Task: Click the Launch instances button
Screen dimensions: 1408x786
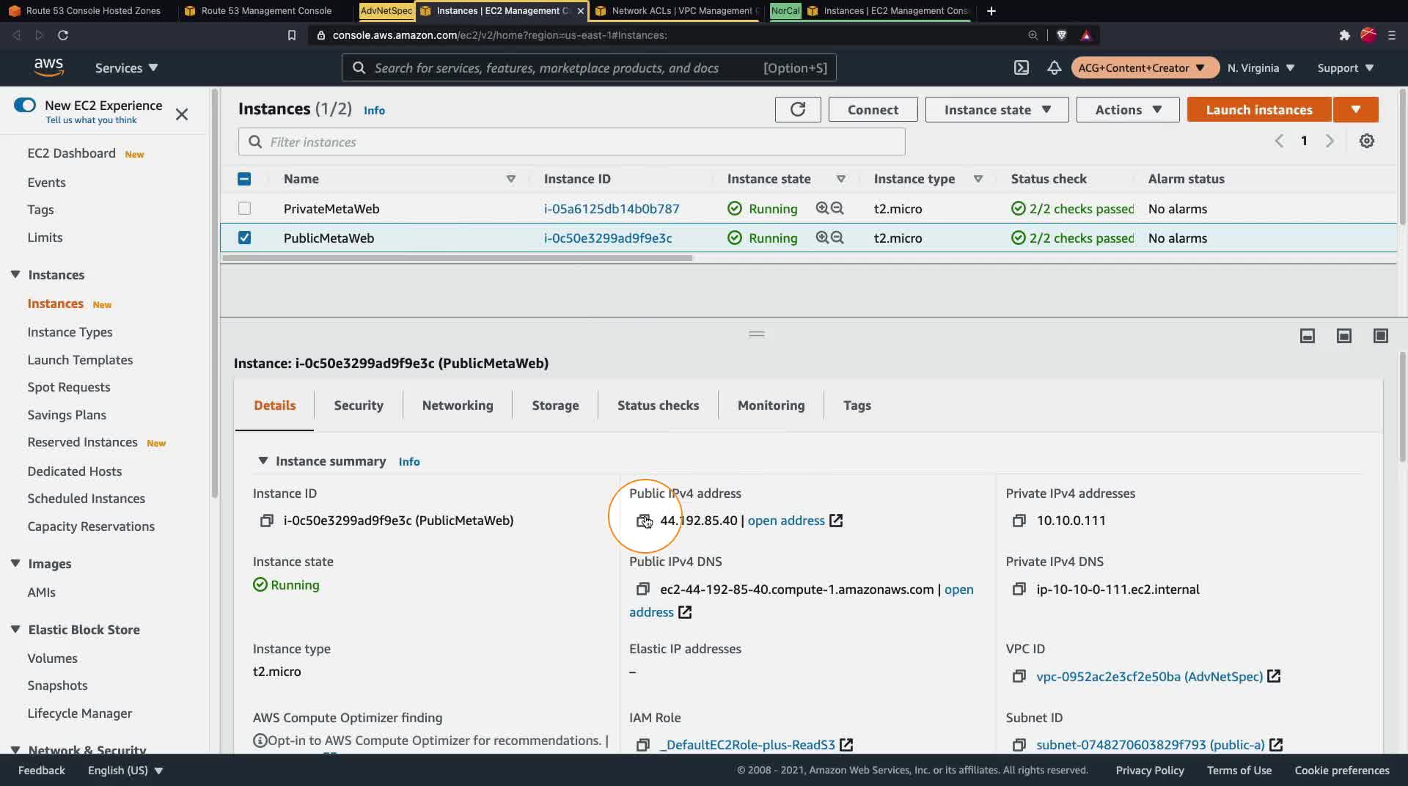Action: 1259,109
